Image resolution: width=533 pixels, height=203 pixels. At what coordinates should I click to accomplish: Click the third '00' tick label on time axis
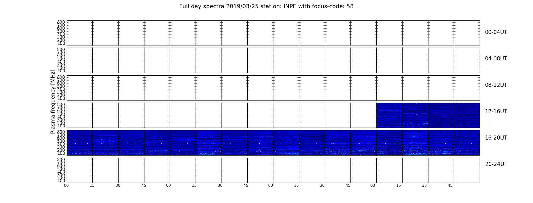[x=271, y=185]
